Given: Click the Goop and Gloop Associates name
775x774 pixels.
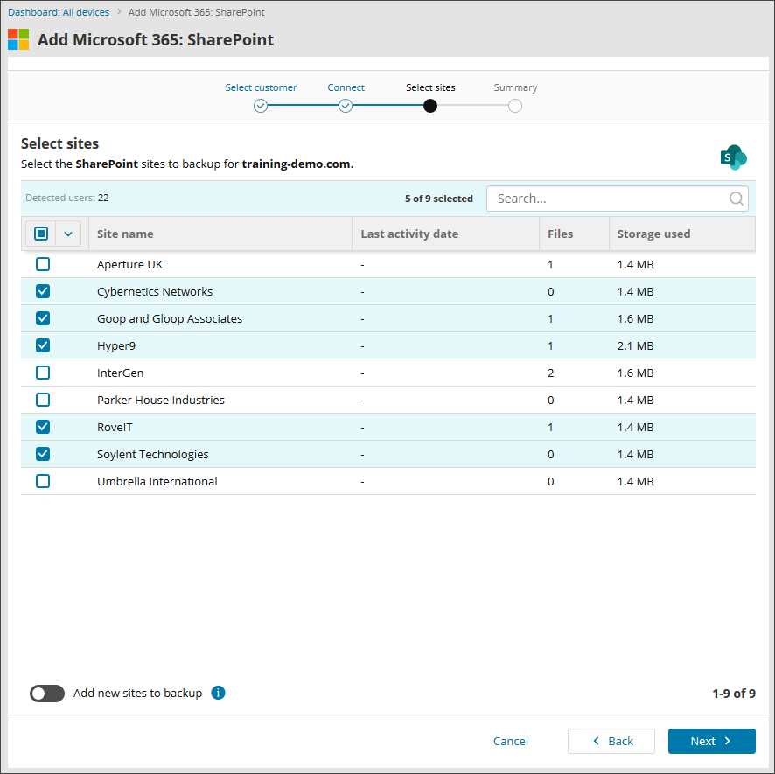Looking at the screenshot, I should click(170, 319).
